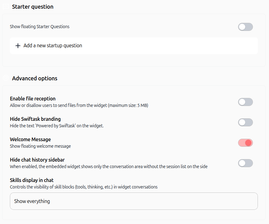Select the Advanced options section heading
Image resolution: width=269 pixels, height=224 pixels.
(x=35, y=78)
